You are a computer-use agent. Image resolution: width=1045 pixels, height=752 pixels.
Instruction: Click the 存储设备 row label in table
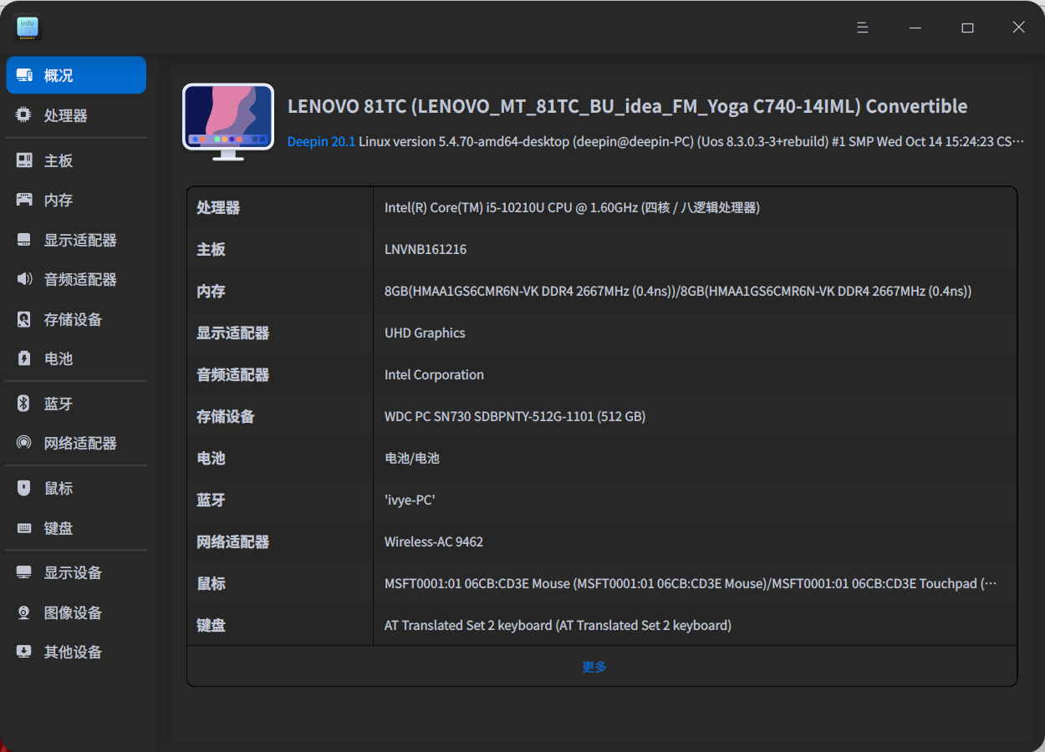[x=226, y=416]
